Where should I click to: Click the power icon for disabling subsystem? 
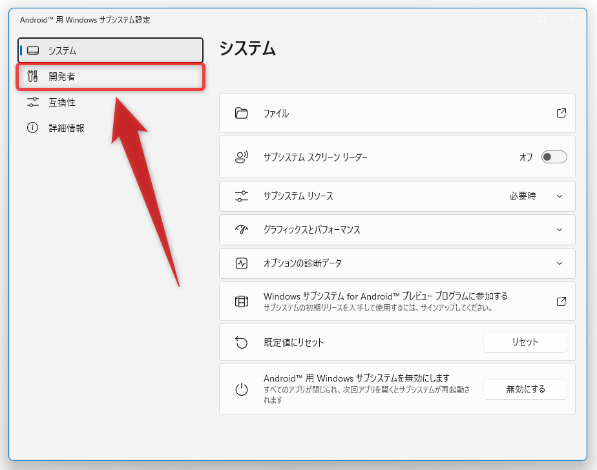coord(242,389)
